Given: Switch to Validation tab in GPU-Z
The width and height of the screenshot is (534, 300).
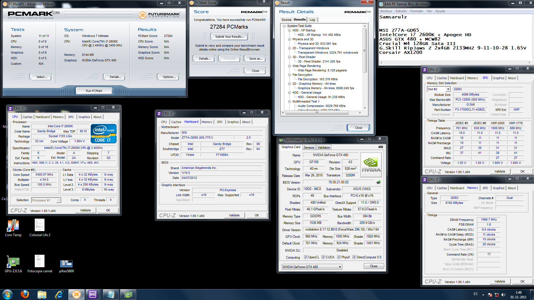Looking at the screenshot, I should 324,147.
